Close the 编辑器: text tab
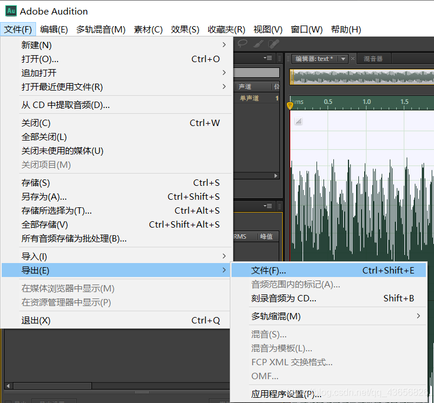Screen dimensions: 434x403 pos(353,58)
